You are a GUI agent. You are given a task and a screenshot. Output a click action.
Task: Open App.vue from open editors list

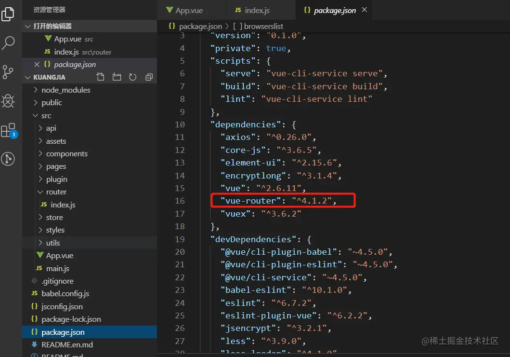pos(90,39)
